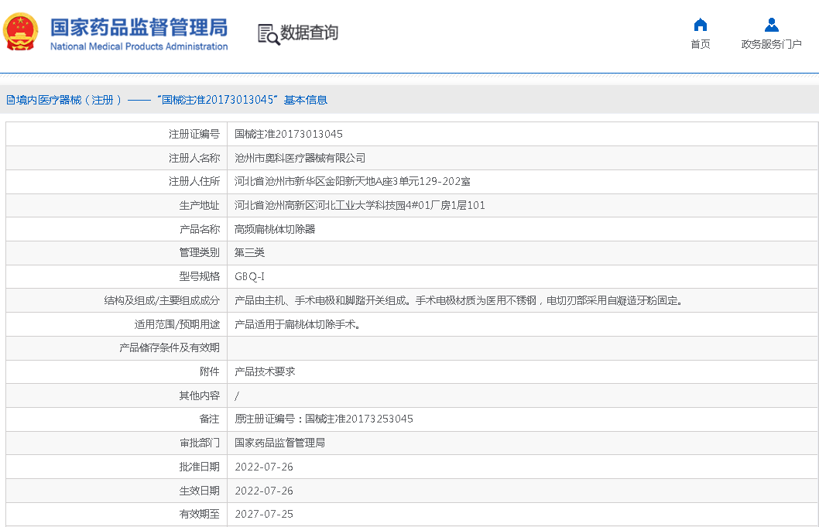Screen dimensions: 819x527
Task: Select the 政务服务门户 text label
Action: pyautogui.click(x=771, y=44)
